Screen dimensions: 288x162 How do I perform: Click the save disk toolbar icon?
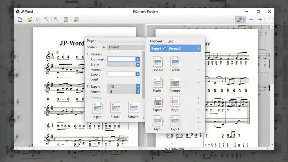click(66, 19)
